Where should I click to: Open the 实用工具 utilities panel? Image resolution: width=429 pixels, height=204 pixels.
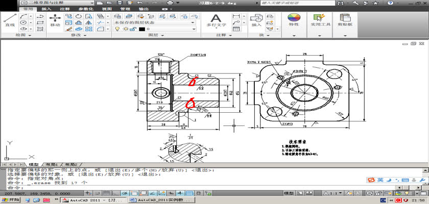tap(320, 20)
